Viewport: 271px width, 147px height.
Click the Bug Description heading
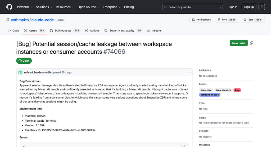(30, 81)
